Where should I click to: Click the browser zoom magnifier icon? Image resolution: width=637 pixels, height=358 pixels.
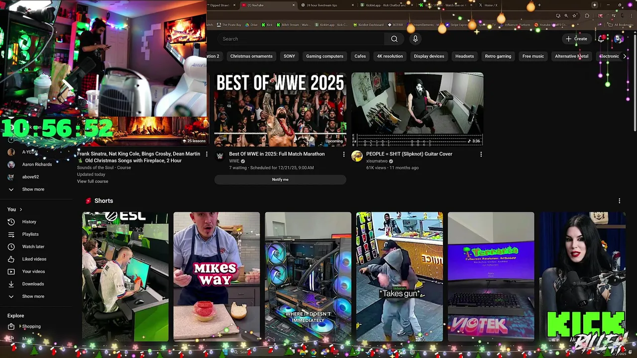[x=566, y=15]
